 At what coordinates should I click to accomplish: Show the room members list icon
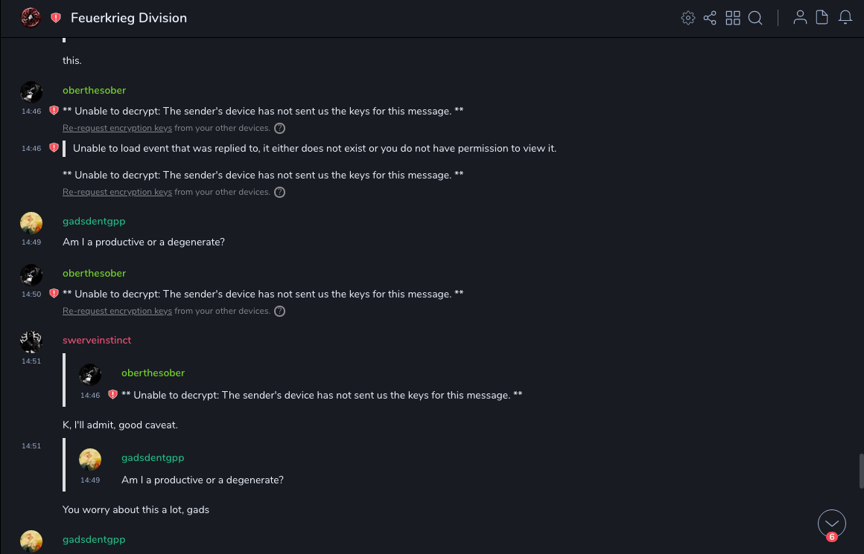(x=800, y=18)
